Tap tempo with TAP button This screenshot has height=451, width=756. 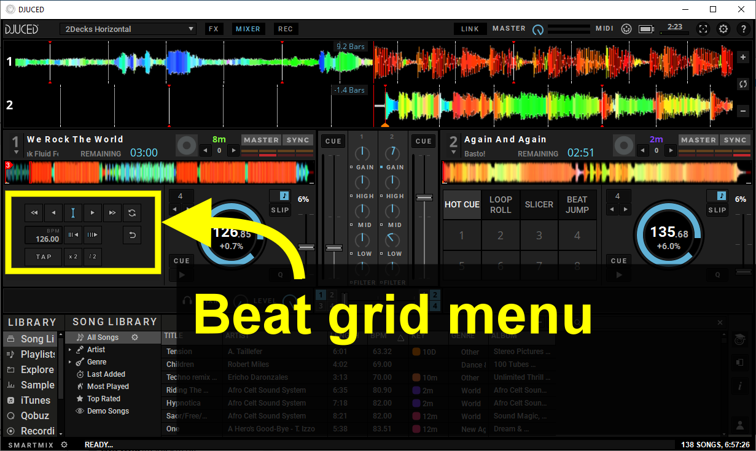click(44, 256)
